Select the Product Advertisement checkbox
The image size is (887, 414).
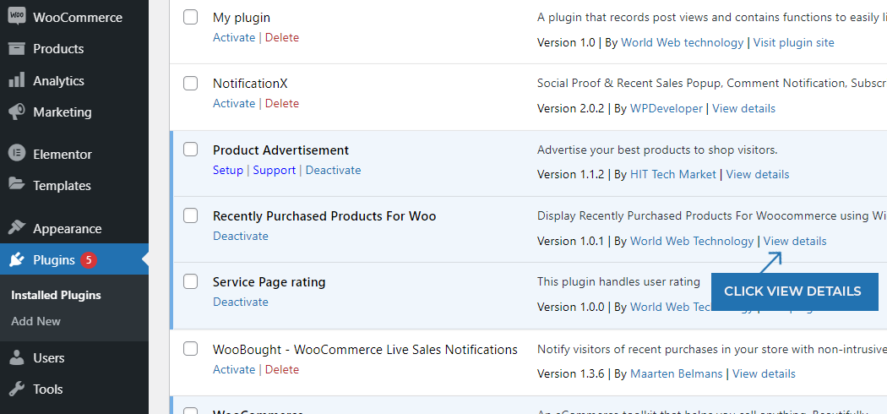(x=191, y=150)
